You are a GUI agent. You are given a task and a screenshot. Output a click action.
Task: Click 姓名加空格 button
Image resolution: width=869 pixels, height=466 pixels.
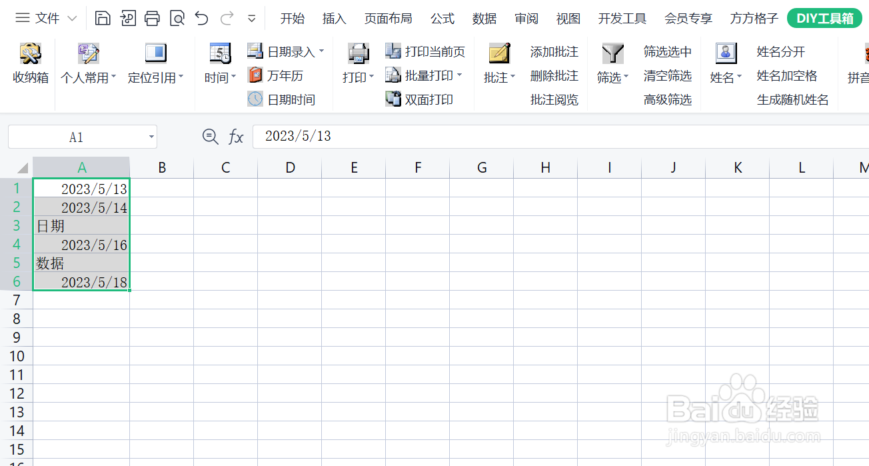787,75
